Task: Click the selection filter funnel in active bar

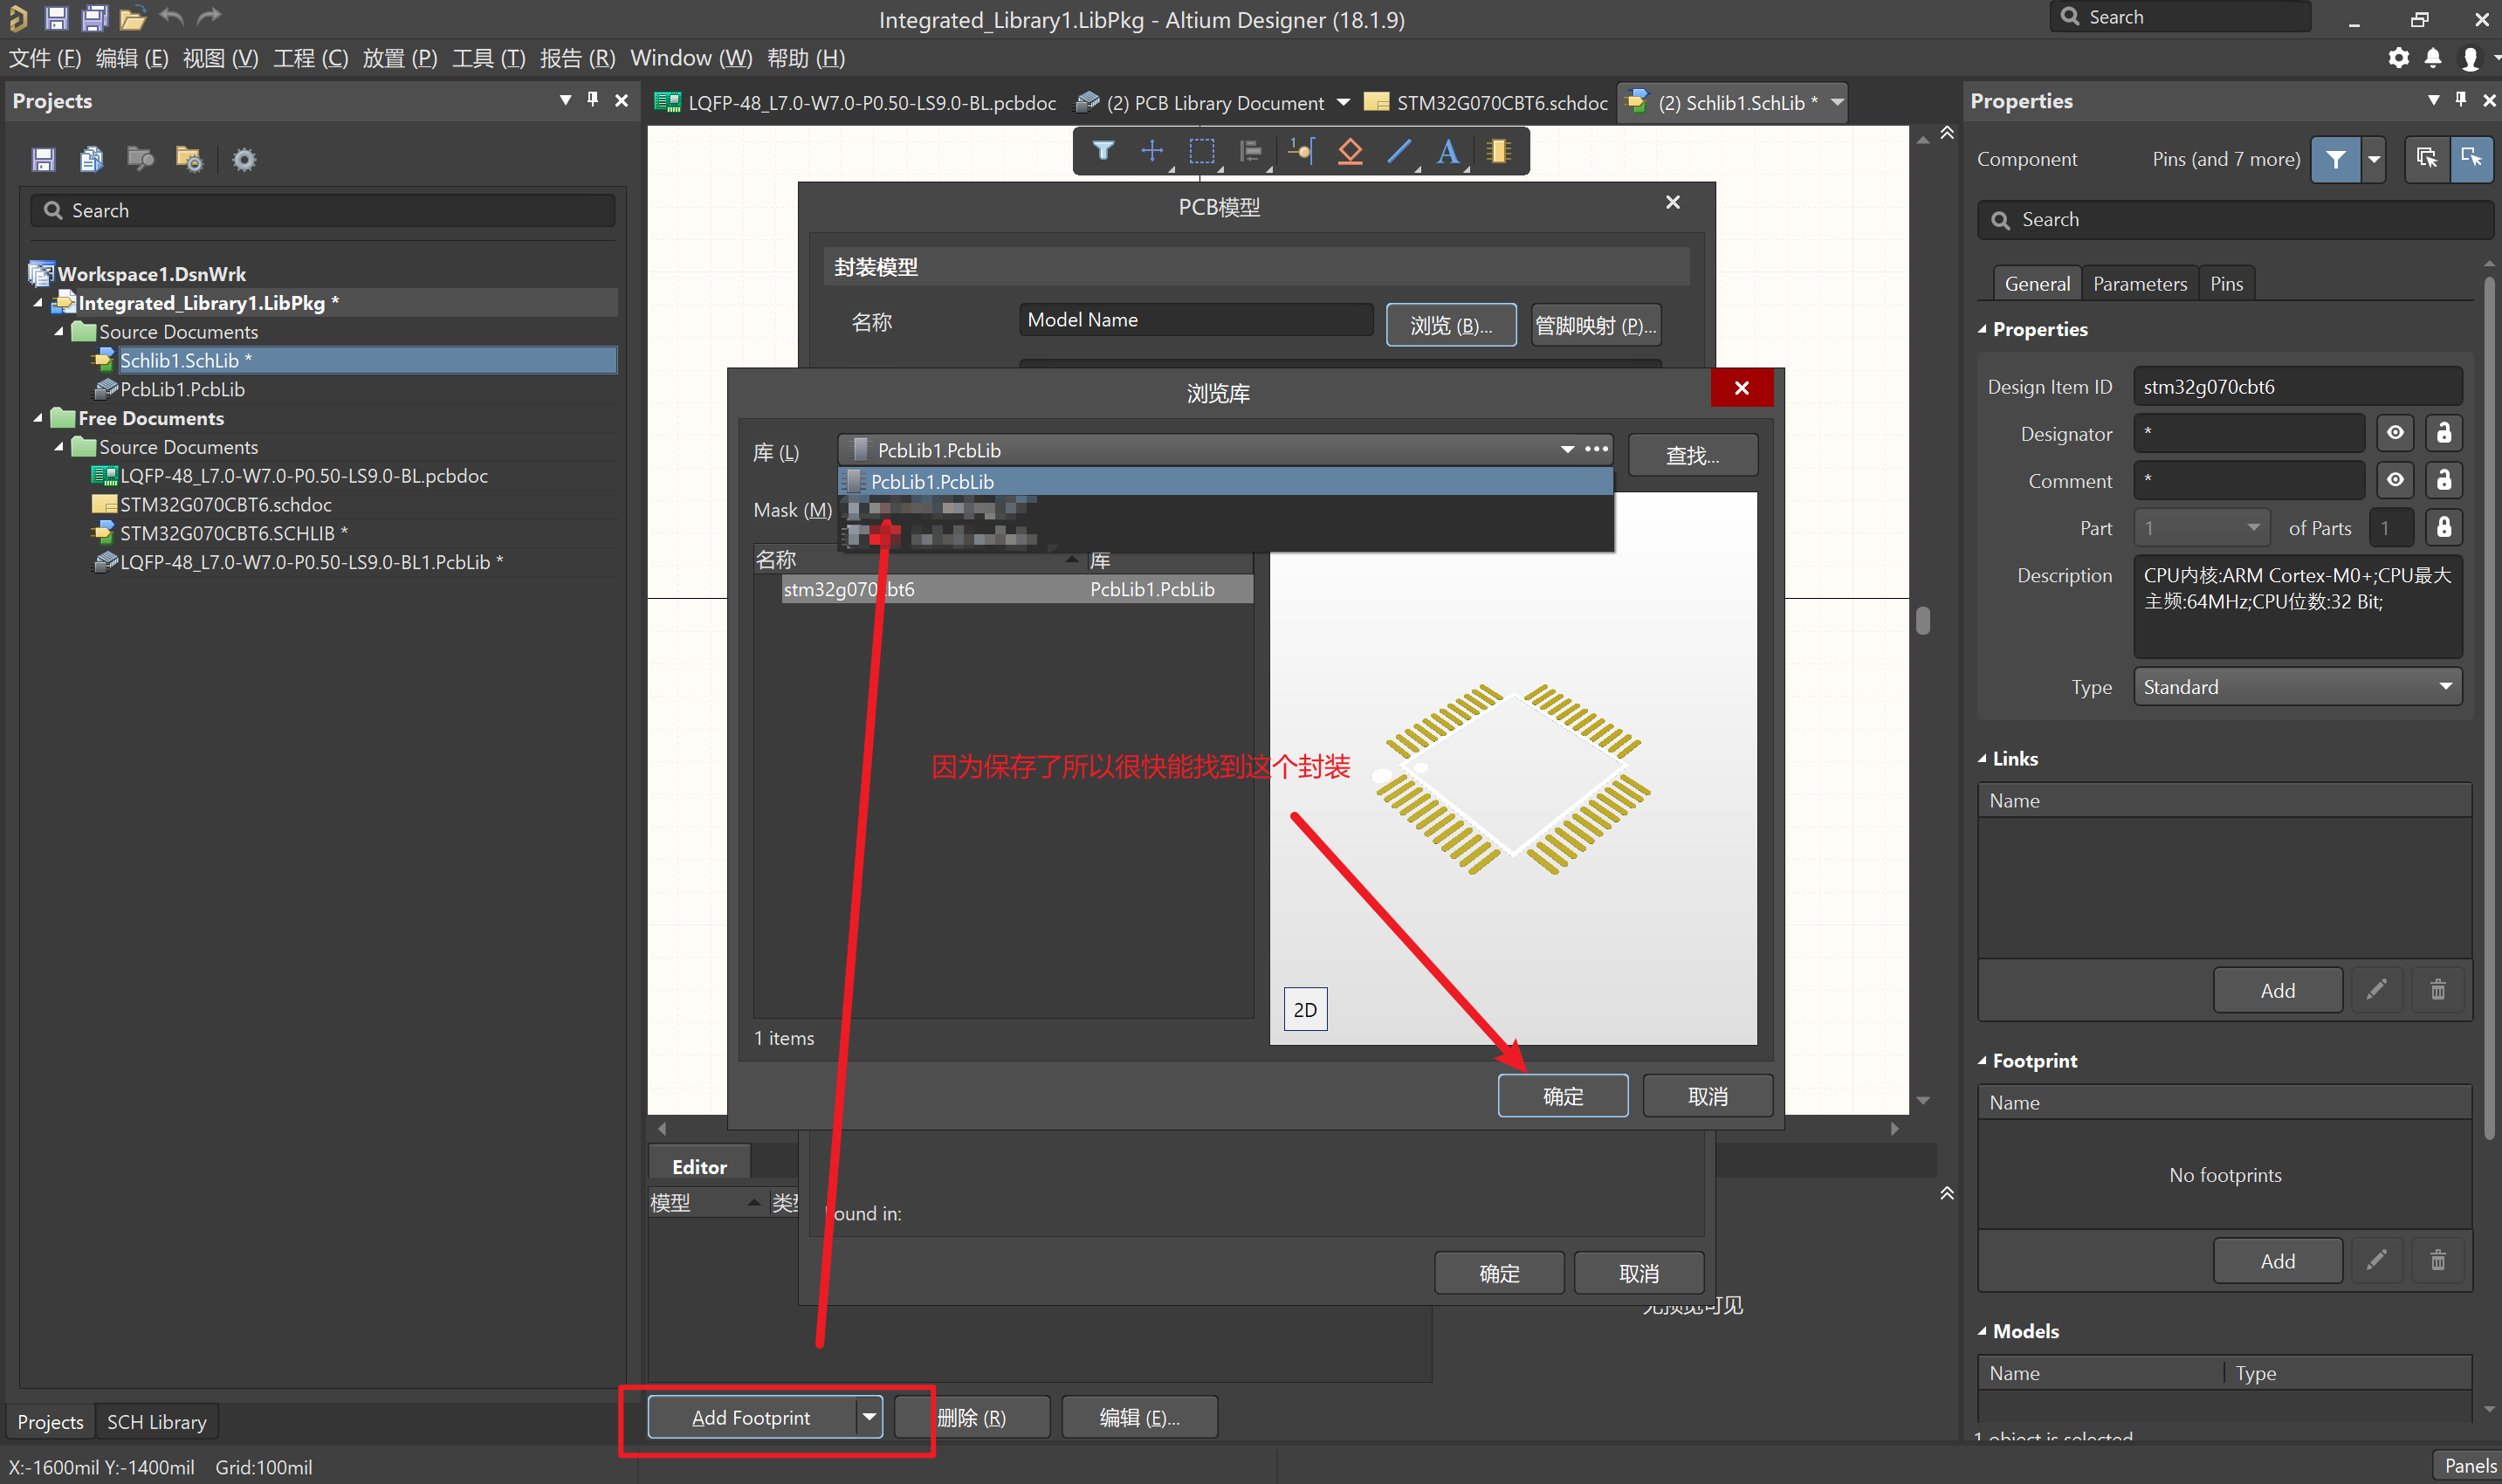Action: click(x=1103, y=151)
